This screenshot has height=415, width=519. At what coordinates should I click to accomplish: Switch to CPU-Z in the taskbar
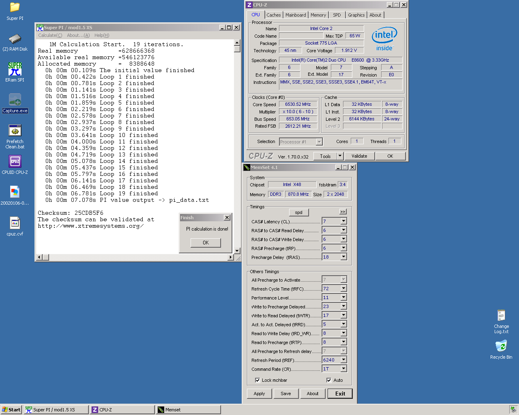click(122, 410)
